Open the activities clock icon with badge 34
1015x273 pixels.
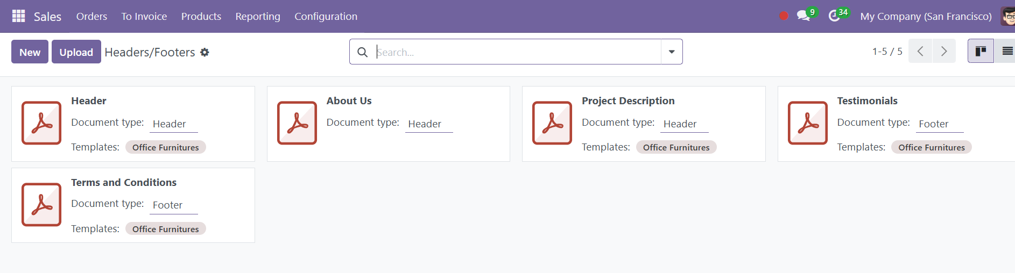834,16
